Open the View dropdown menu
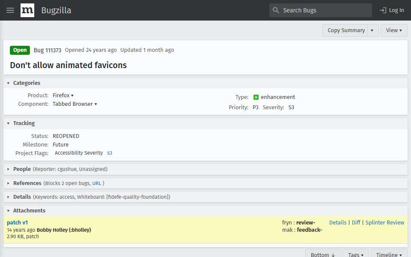 [x=394, y=30]
